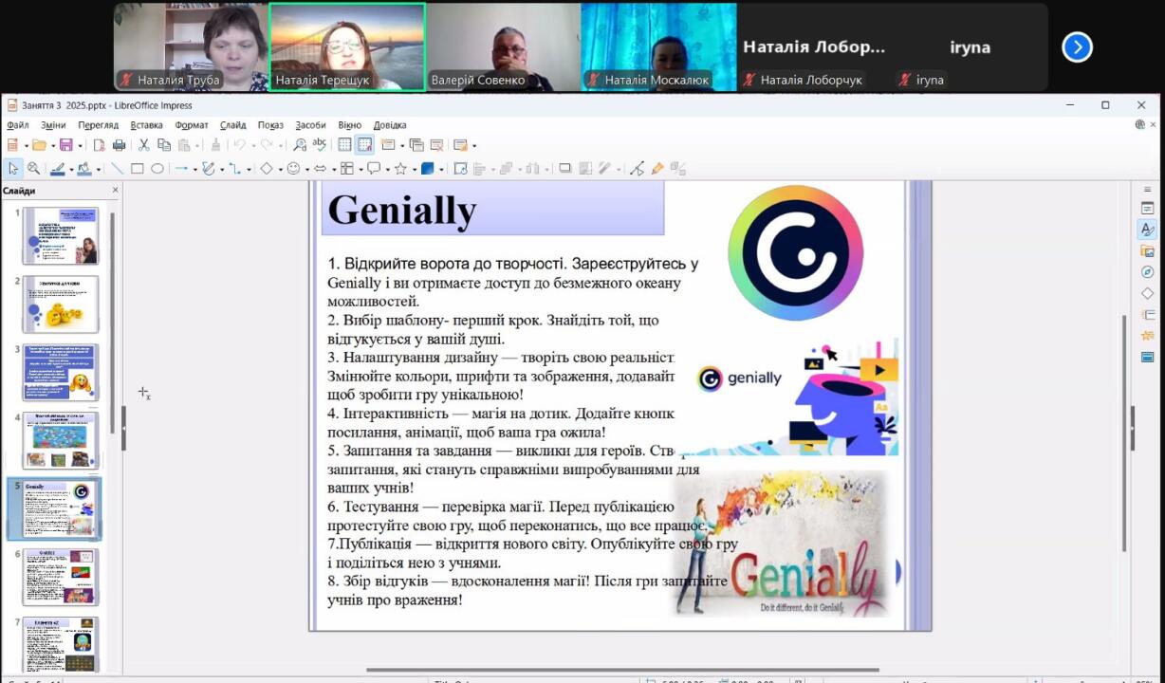Toggle Display Grid button

344,145
